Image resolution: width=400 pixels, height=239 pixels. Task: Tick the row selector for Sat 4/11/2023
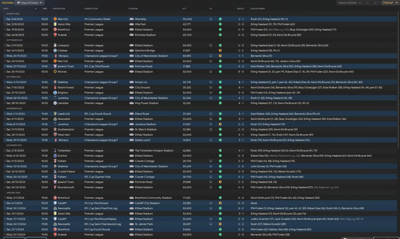5,119
